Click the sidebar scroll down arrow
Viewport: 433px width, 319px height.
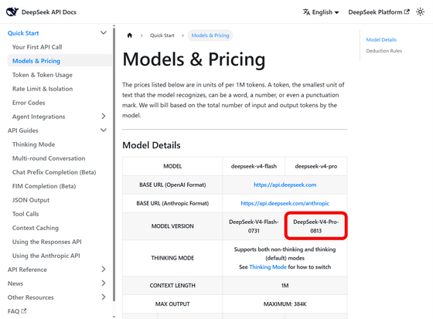tap(114, 317)
